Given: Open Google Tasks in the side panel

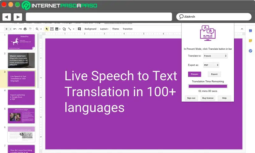Looking at the screenshot, I should tap(251, 51).
